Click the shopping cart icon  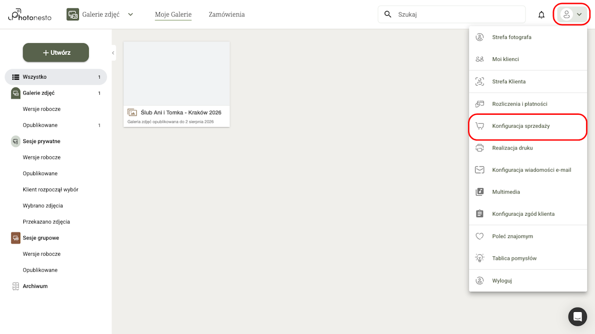pyautogui.click(x=479, y=126)
